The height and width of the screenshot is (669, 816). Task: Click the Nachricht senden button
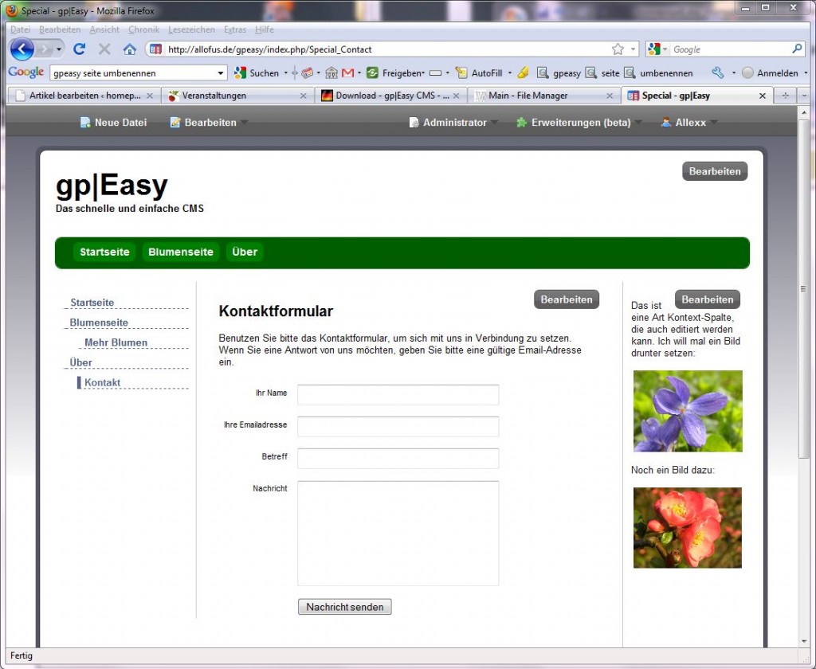point(344,606)
